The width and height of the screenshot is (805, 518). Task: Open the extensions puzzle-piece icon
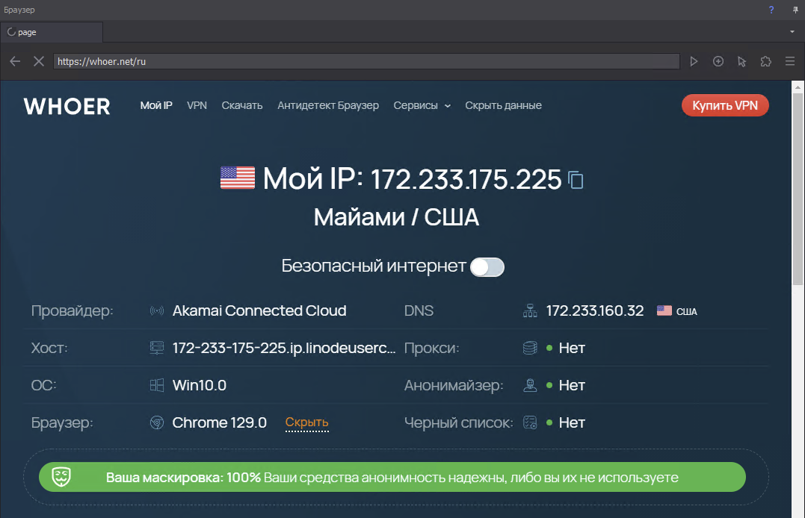[x=765, y=61]
